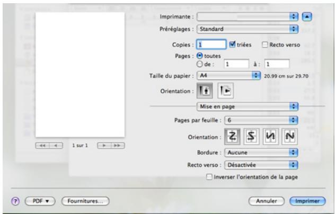The image size is (336, 214).
Task: Go to previous preview page
Action: click(x=56, y=146)
